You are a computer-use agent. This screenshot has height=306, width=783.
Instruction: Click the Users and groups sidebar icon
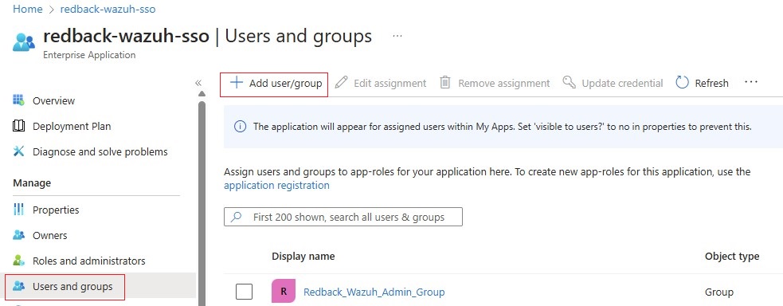18,286
